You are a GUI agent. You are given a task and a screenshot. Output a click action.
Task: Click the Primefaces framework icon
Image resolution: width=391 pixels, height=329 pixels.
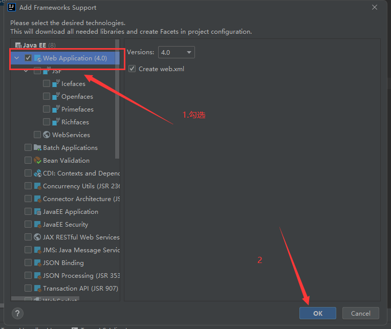56,109
